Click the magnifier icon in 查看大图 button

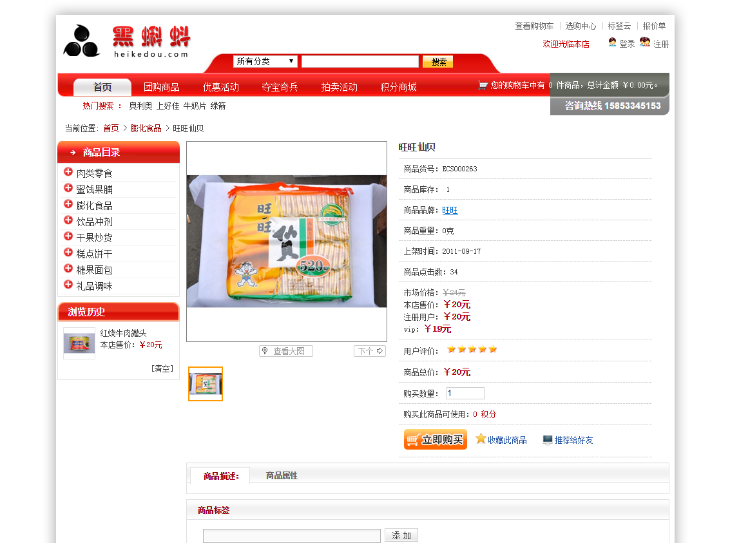(x=265, y=351)
